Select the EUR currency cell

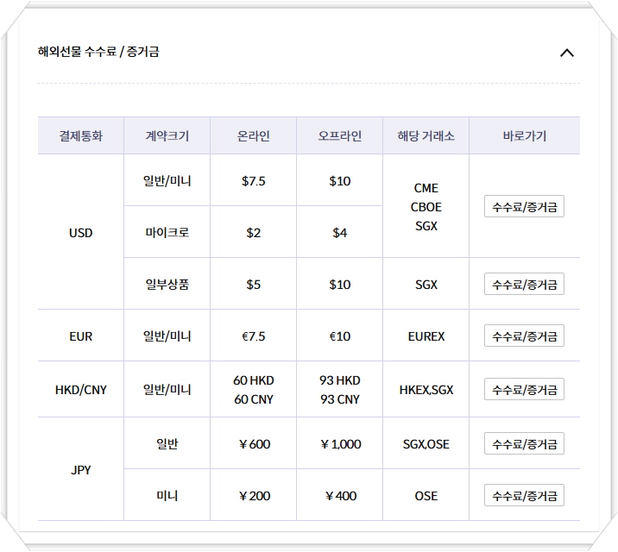(81, 336)
